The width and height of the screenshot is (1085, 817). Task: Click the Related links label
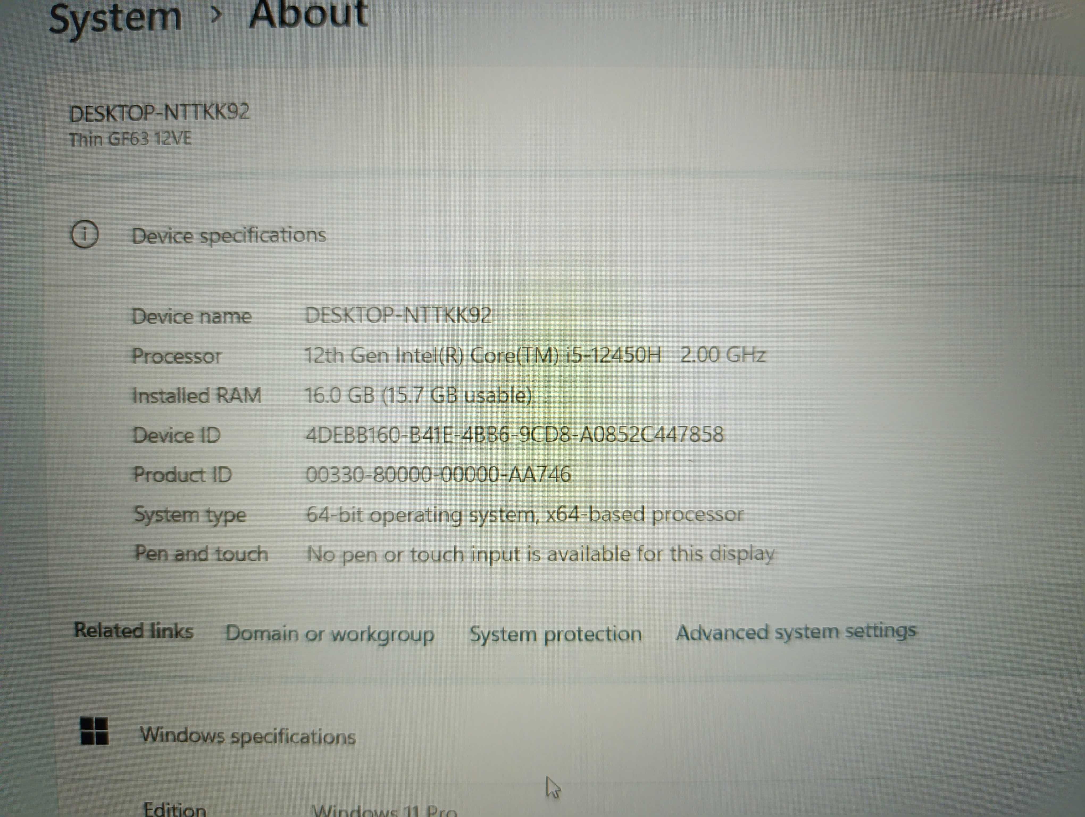tap(133, 631)
